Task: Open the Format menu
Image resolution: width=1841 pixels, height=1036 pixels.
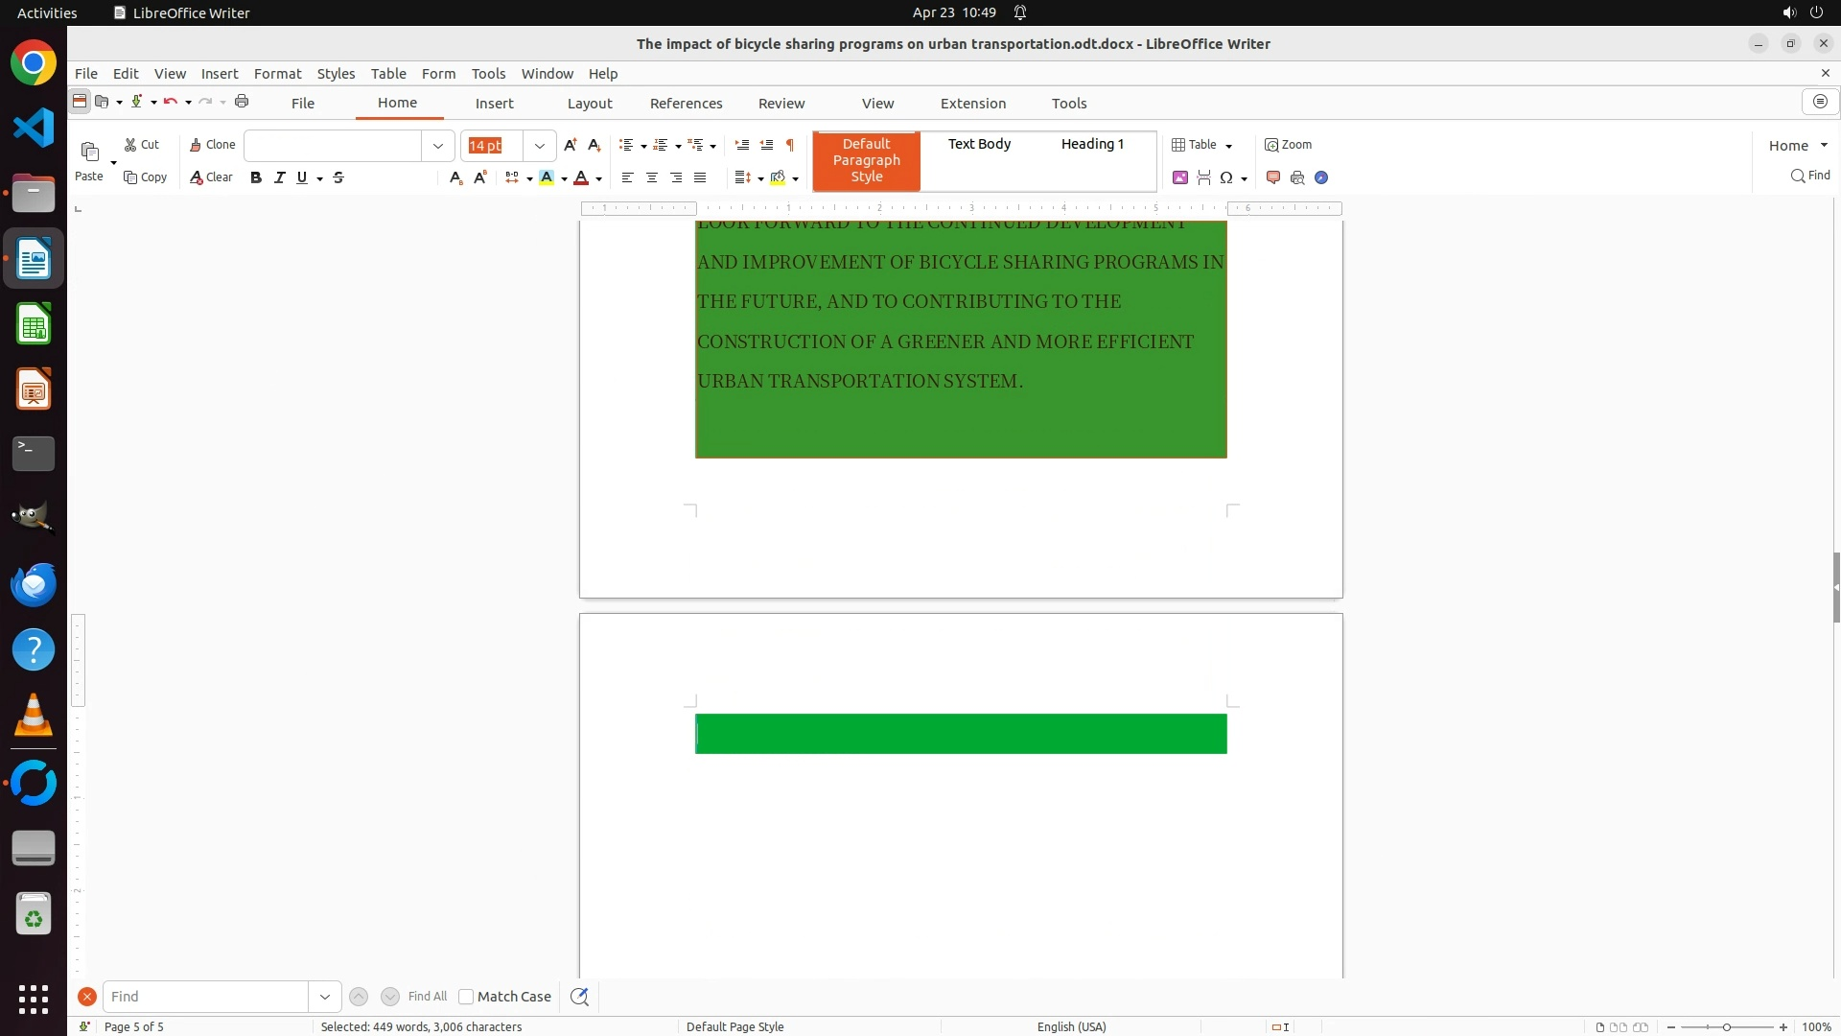Action: coord(277,74)
